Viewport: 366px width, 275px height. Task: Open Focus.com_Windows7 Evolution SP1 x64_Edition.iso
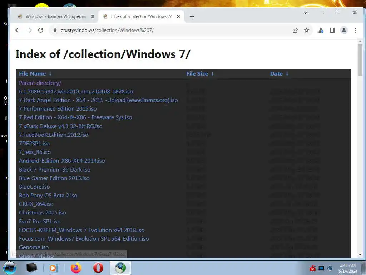click(x=84, y=239)
